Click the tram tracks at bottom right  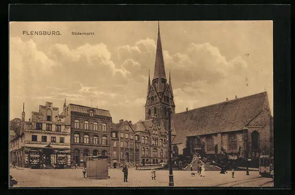(x=243, y=182)
